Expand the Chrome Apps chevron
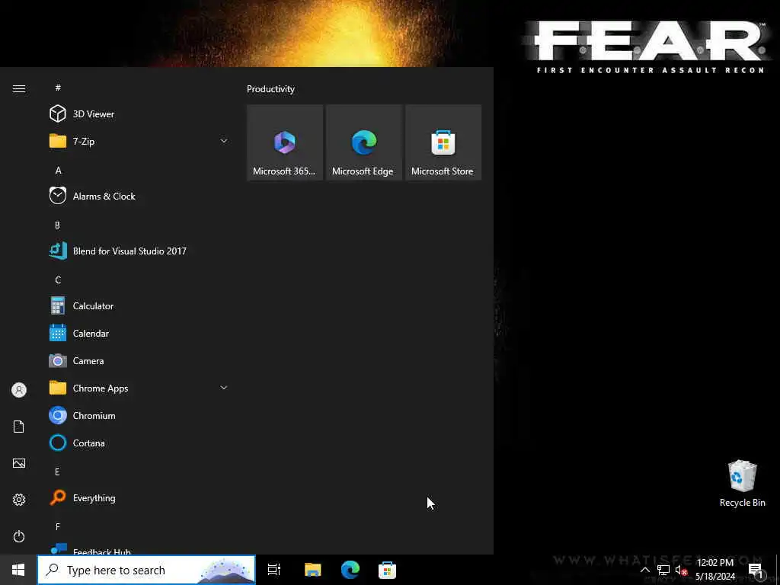The width and height of the screenshot is (780, 585). click(x=224, y=388)
